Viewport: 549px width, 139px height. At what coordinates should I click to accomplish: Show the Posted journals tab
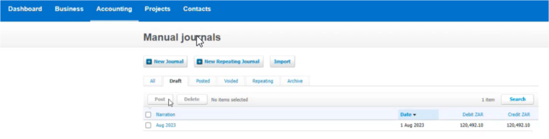[203, 81]
